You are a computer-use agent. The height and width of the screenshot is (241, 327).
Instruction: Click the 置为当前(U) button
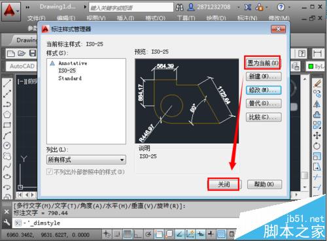[263, 63]
